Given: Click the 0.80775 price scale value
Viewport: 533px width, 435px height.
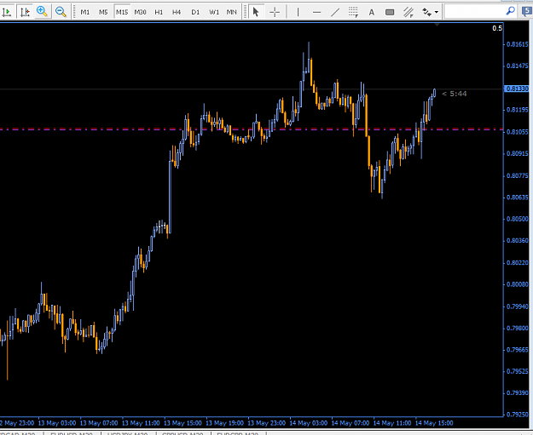Looking at the screenshot, I should [x=518, y=175].
